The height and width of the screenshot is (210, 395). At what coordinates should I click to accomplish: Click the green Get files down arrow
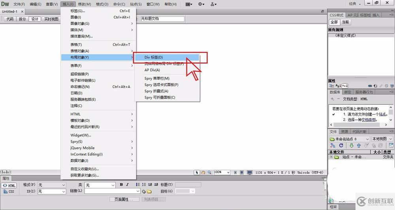[x=352, y=145]
